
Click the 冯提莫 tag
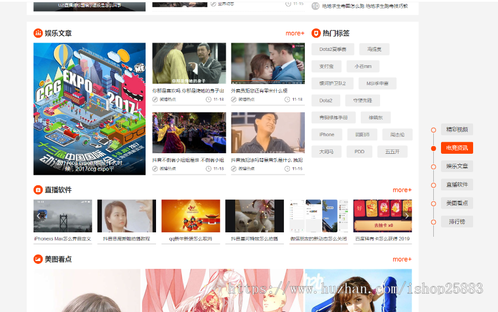(374, 49)
